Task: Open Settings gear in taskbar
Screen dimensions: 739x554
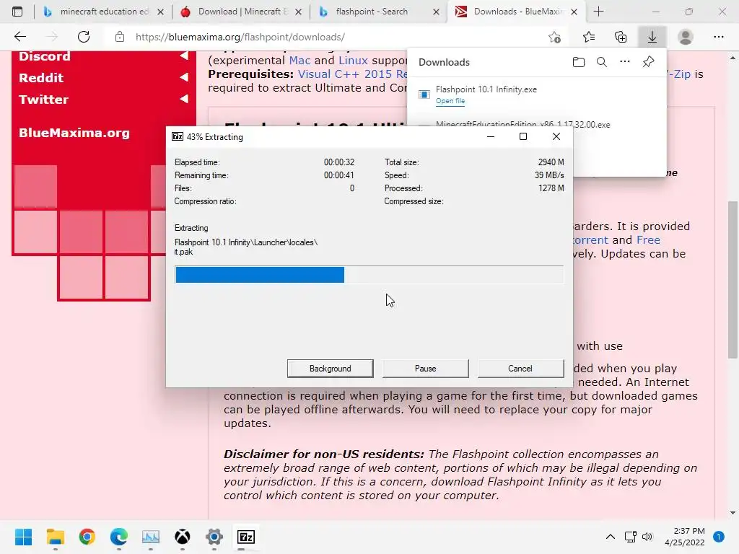Action: point(214,537)
